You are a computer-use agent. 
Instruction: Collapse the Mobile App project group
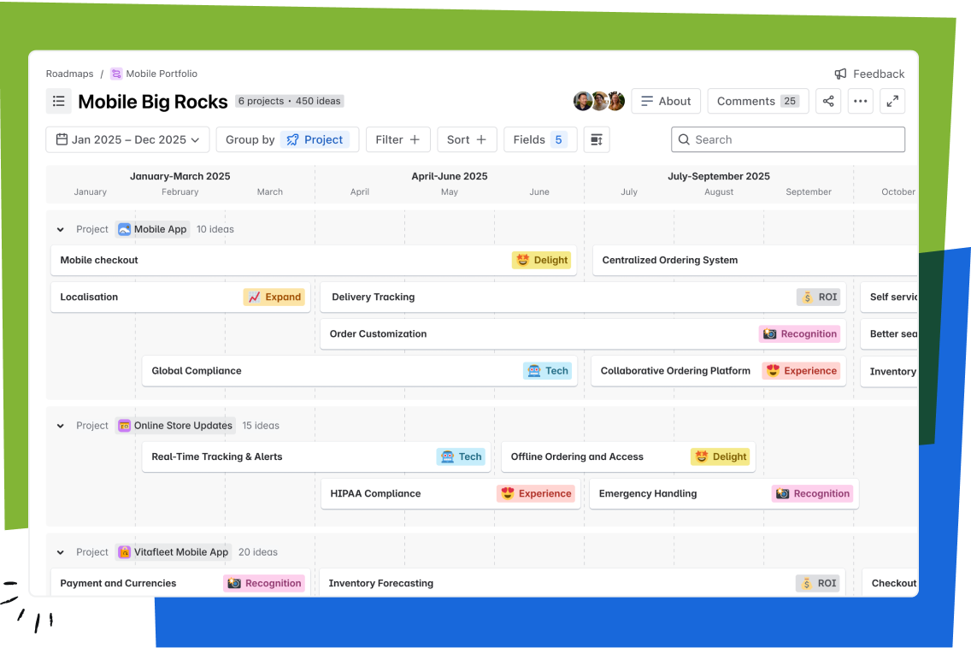[x=60, y=229]
